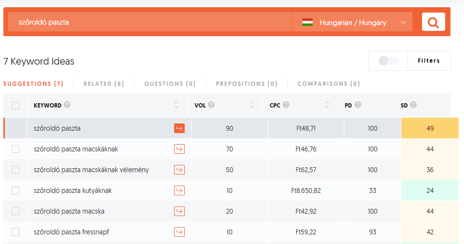This screenshot has width=464, height=244.
Task: Open the Hungarian / Hungary language dropdown
Action: (x=353, y=22)
